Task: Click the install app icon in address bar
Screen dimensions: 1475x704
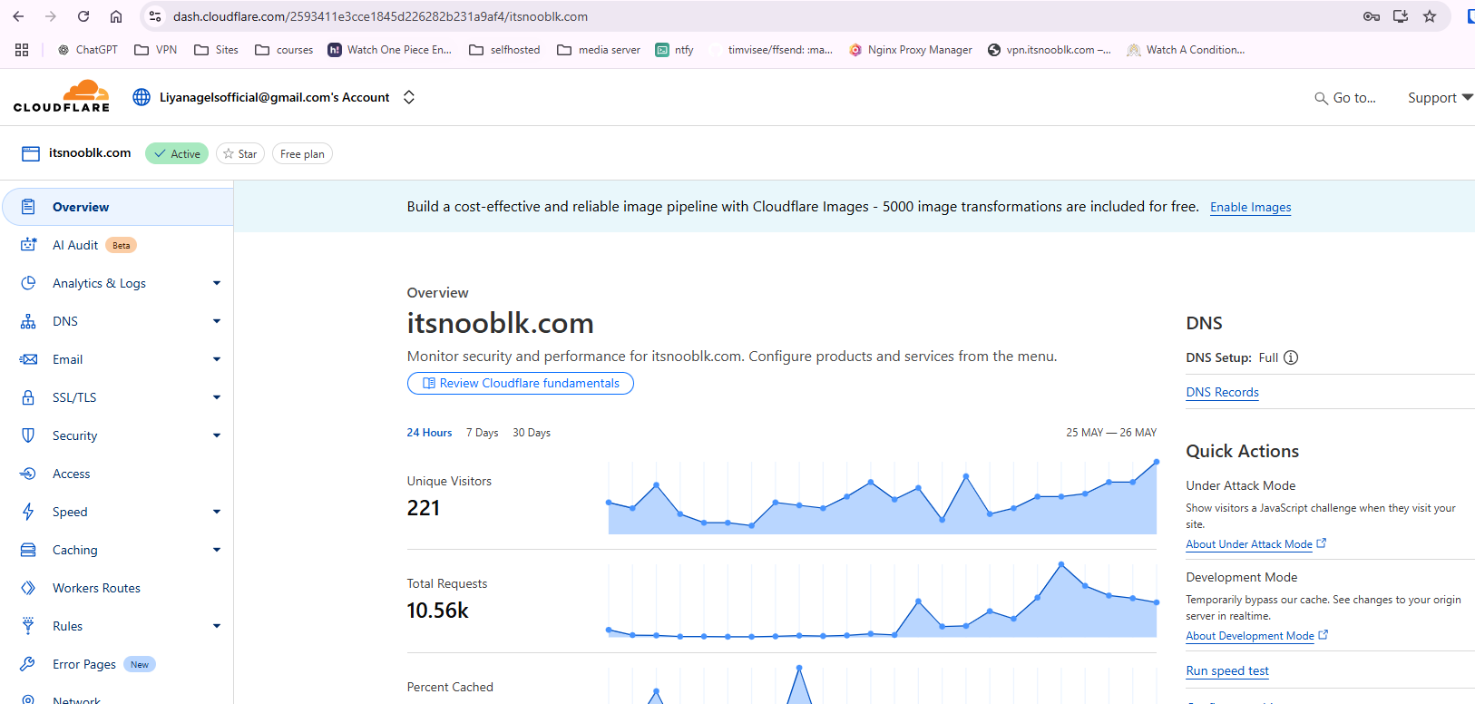Action: click(x=1401, y=16)
